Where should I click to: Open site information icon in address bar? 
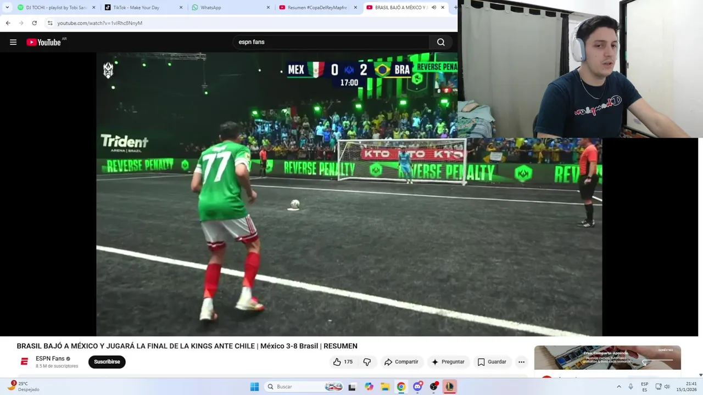click(x=50, y=23)
